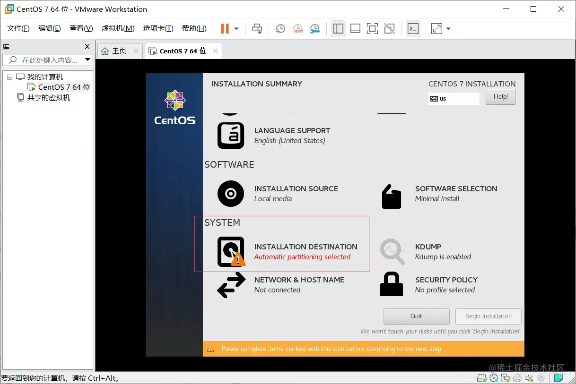The image size is (576, 384).
Task: Click the Help! button in installer
Action: (500, 97)
